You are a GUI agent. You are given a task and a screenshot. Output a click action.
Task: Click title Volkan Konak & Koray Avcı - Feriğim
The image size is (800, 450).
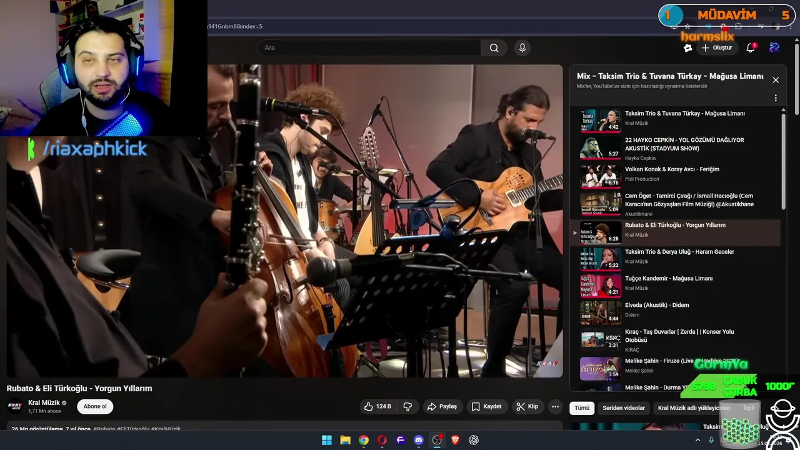(672, 169)
